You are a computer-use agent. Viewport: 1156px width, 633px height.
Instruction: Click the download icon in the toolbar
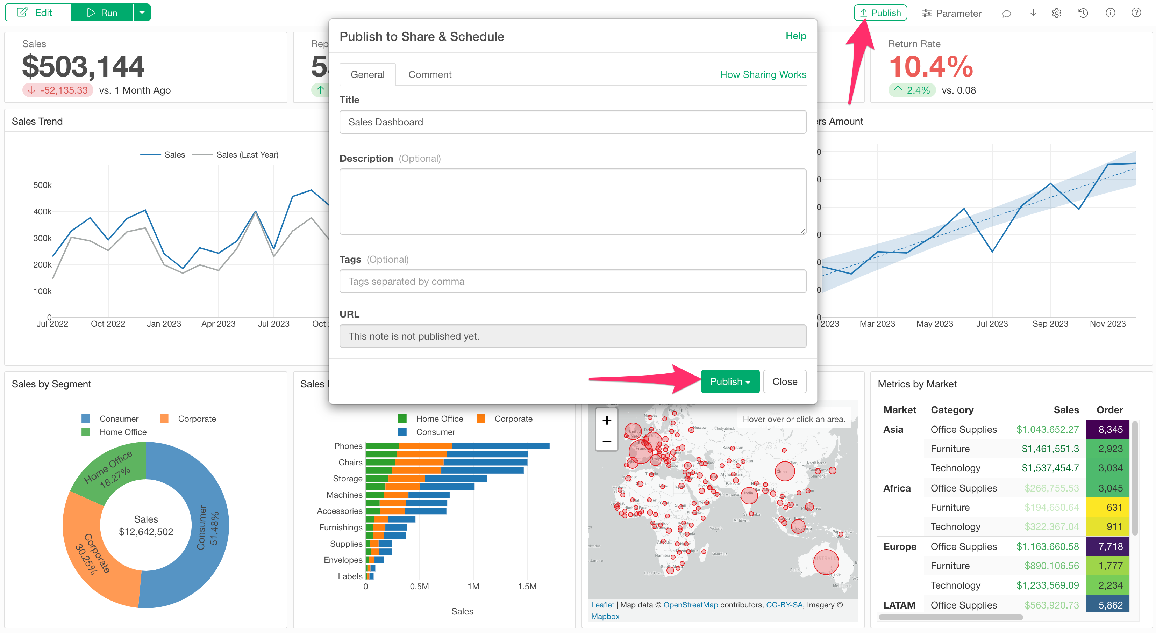[1033, 13]
